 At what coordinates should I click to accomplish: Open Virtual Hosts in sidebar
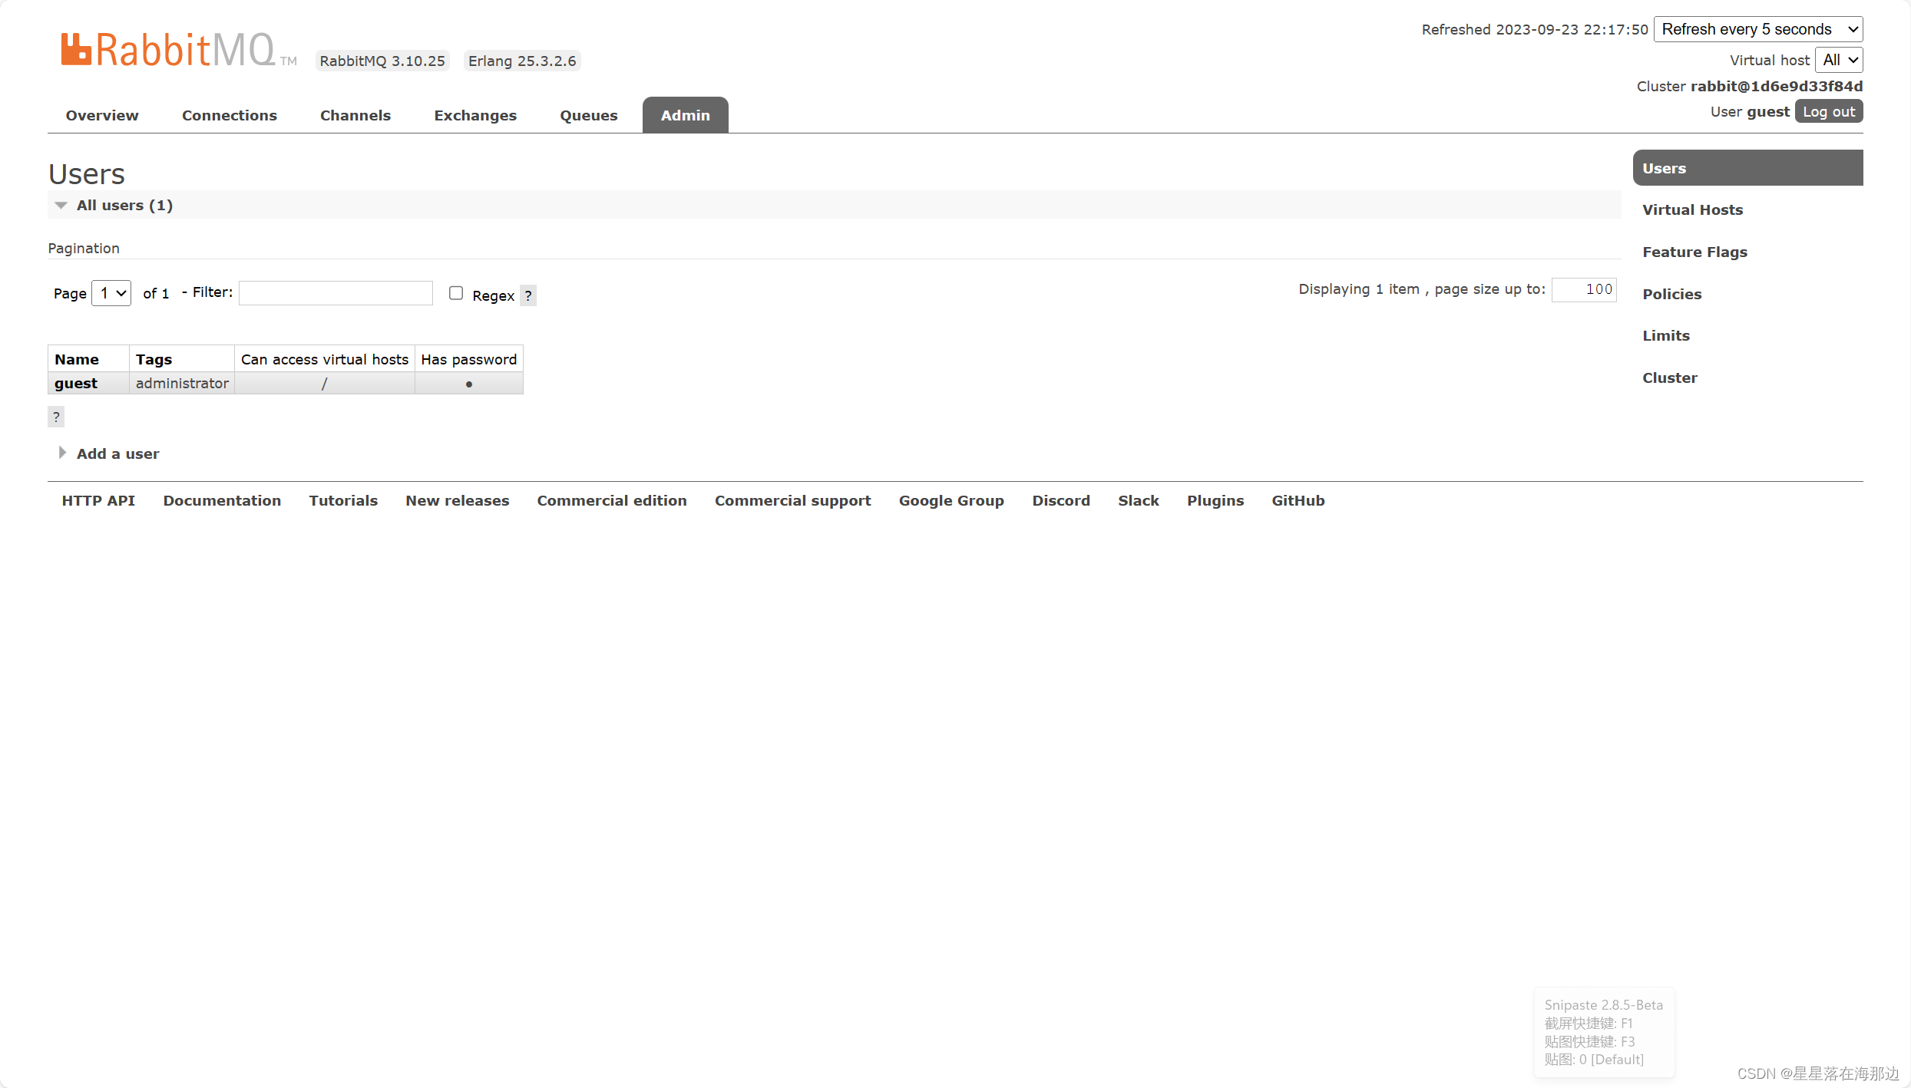click(1693, 209)
